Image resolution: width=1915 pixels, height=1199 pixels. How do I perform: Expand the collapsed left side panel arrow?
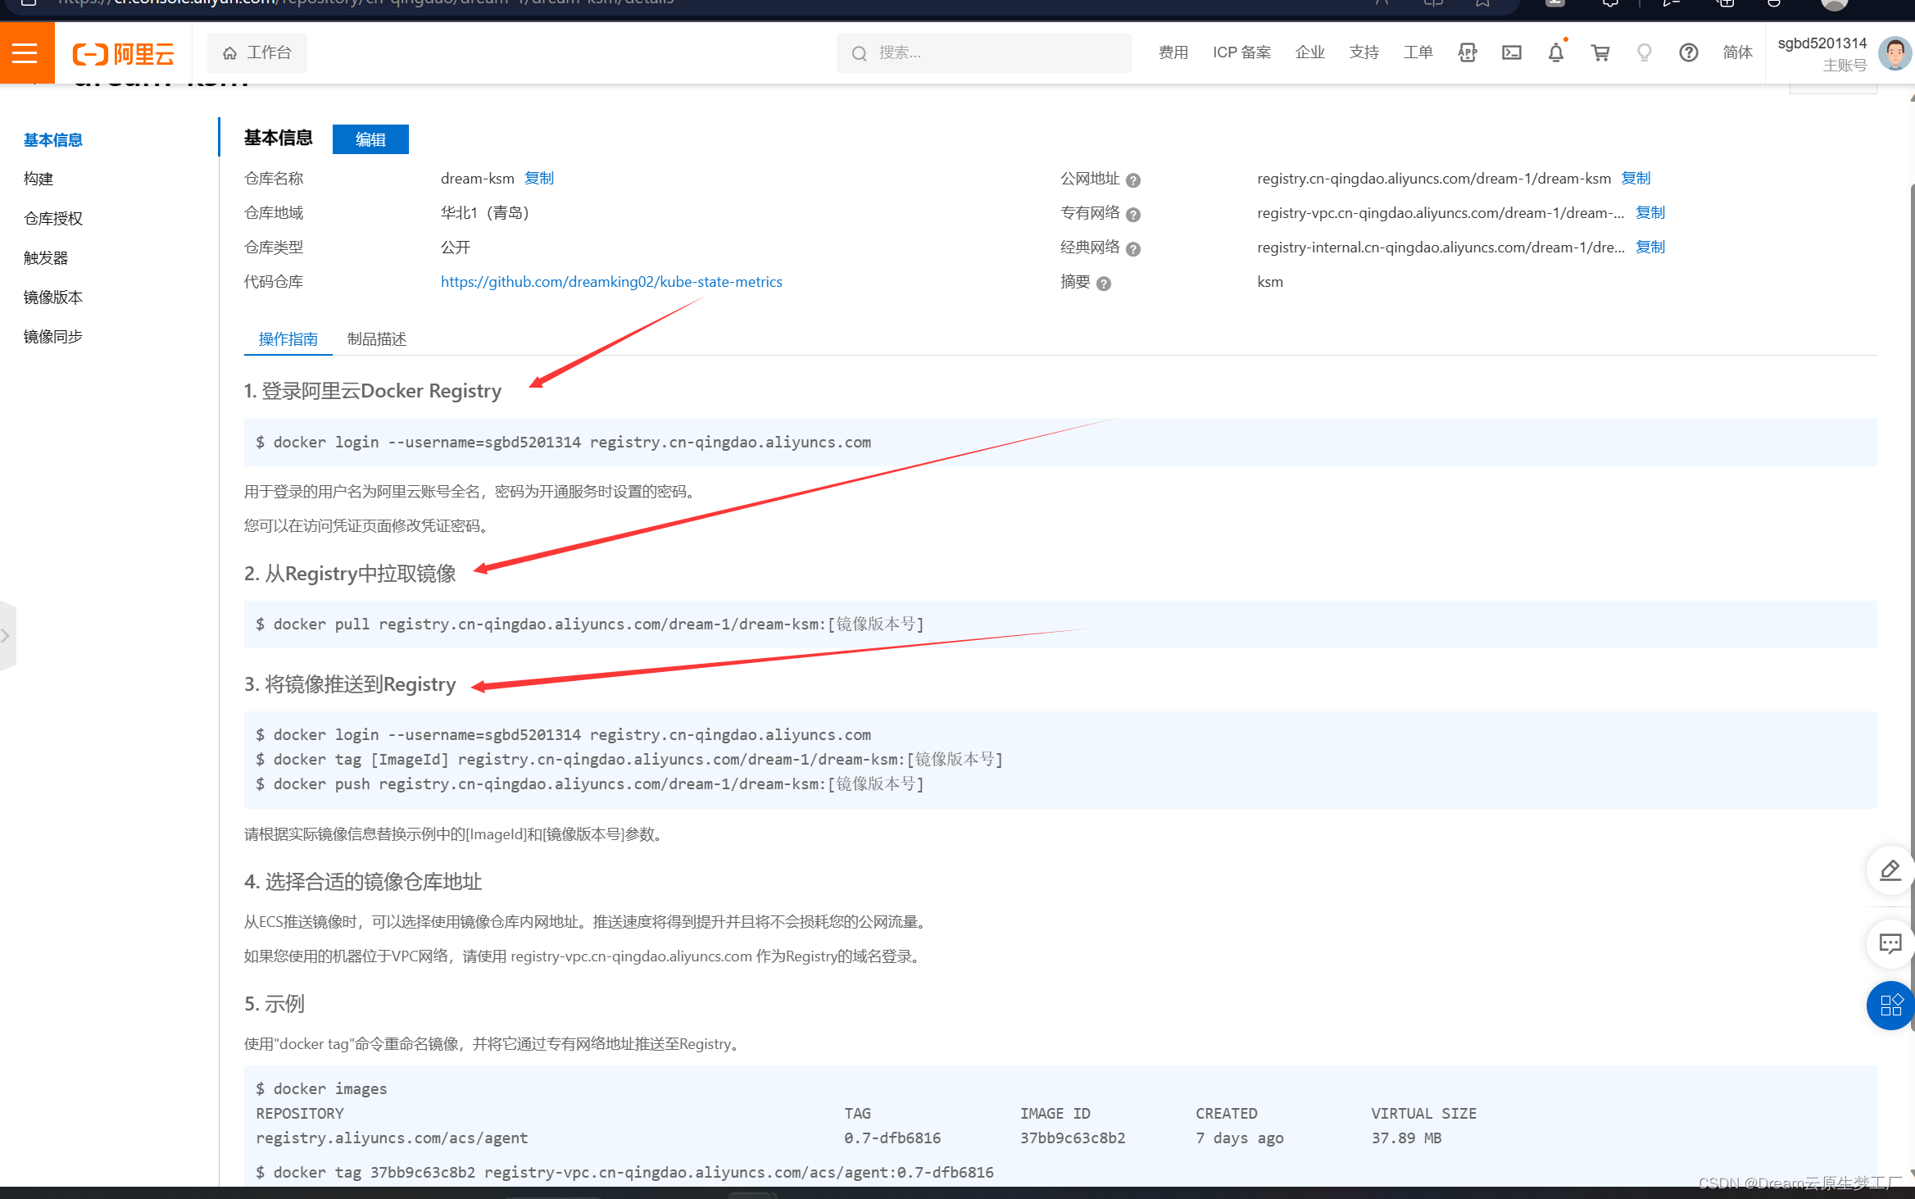[x=7, y=635]
